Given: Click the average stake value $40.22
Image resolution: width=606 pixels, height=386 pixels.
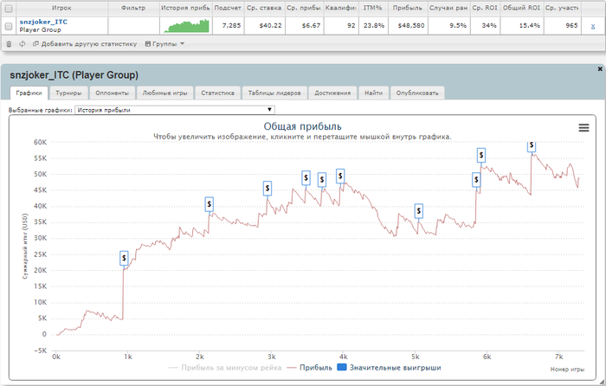Looking at the screenshot, I should click(x=270, y=25).
